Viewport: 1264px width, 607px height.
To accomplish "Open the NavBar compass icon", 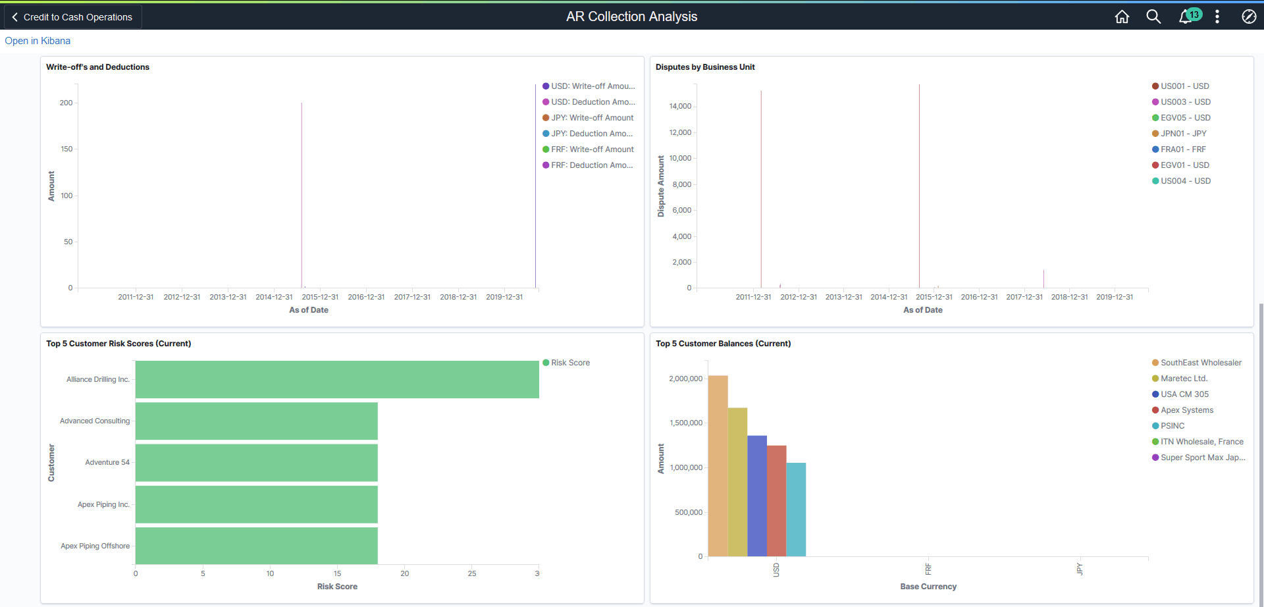I will tap(1249, 16).
